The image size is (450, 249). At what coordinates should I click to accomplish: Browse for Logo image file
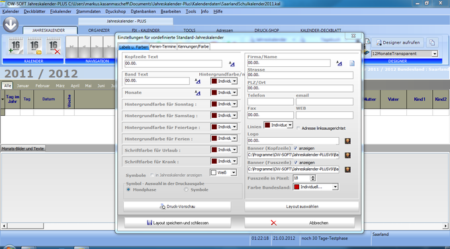coord(347,141)
